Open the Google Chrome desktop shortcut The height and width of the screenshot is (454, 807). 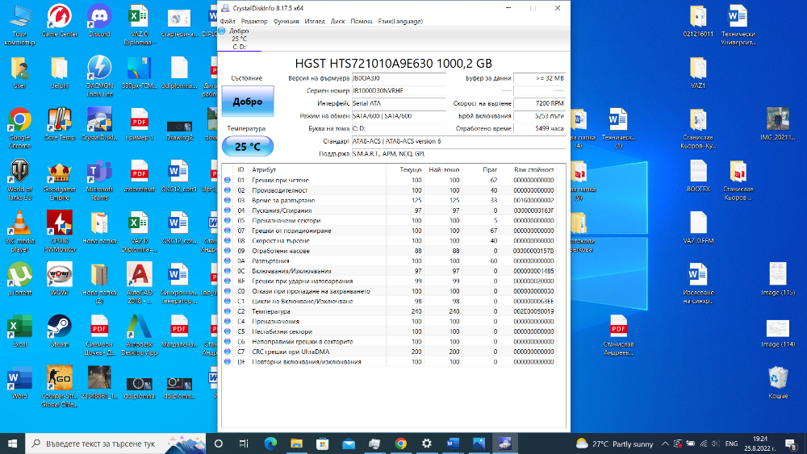pos(19,128)
